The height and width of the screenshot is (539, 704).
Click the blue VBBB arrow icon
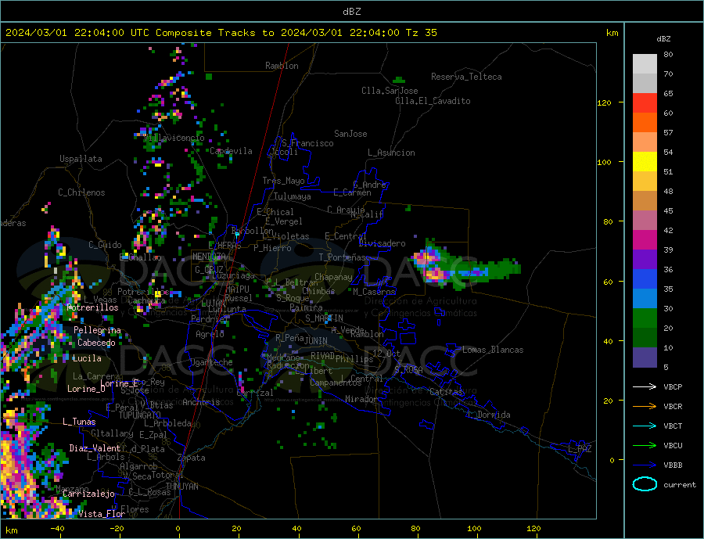645,465
